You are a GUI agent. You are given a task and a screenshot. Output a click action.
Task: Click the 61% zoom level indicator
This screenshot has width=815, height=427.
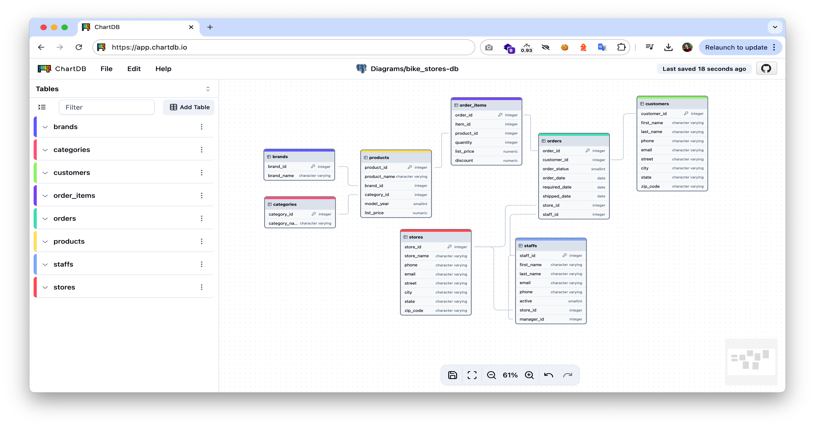510,375
